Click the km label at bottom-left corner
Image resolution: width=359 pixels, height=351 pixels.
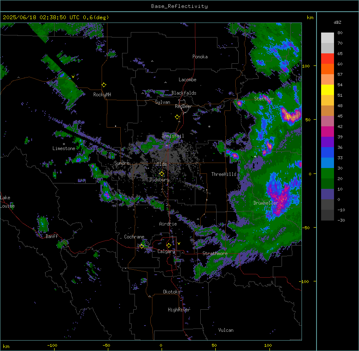(x=6, y=346)
